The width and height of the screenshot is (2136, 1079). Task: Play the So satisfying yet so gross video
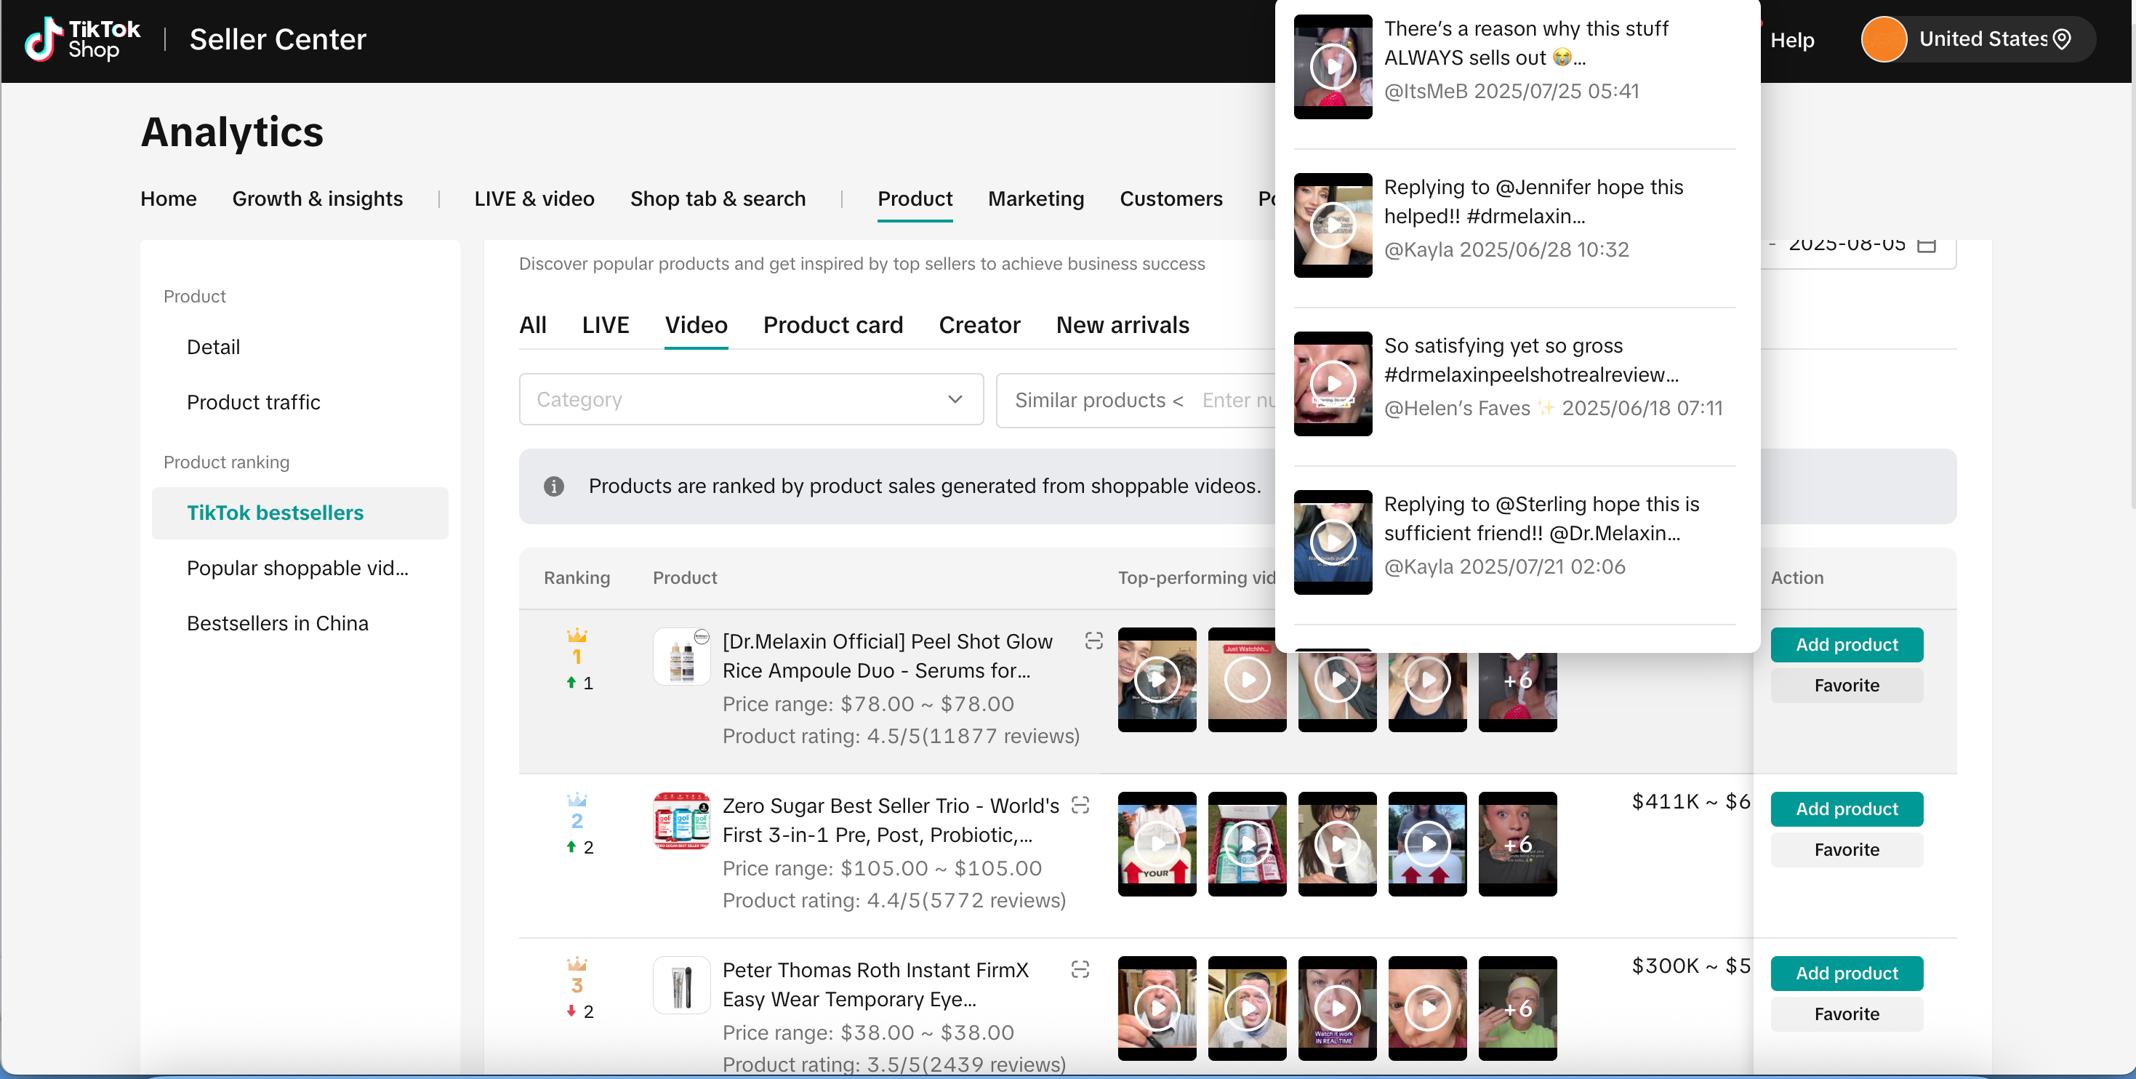[1333, 383]
